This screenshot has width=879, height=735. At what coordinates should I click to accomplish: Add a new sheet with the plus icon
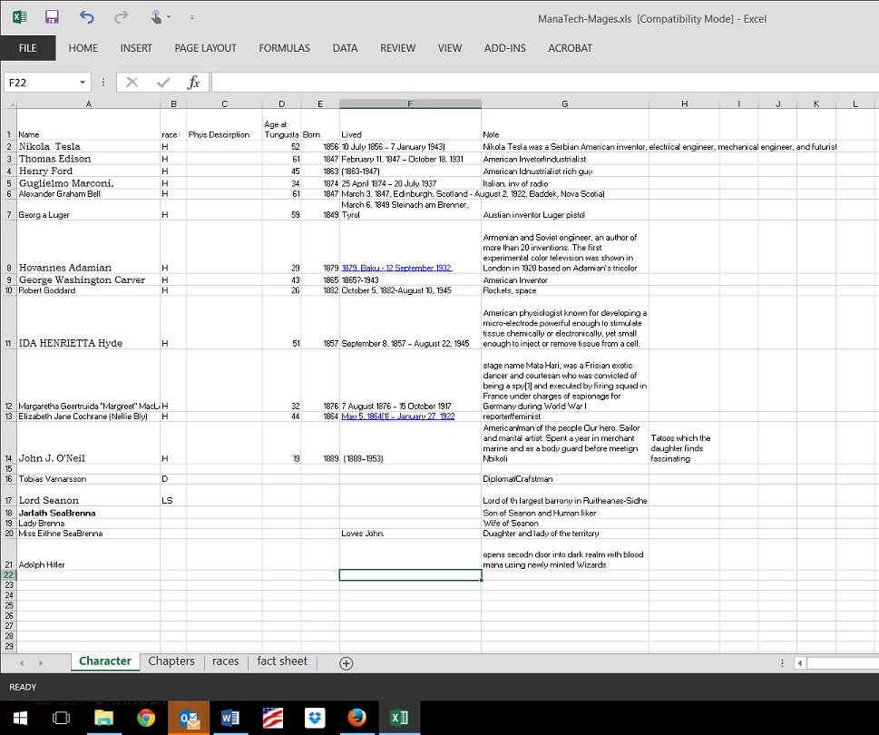347,663
